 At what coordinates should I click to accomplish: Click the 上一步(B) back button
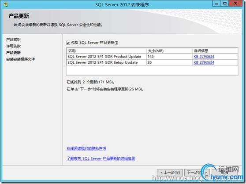pos(170,173)
